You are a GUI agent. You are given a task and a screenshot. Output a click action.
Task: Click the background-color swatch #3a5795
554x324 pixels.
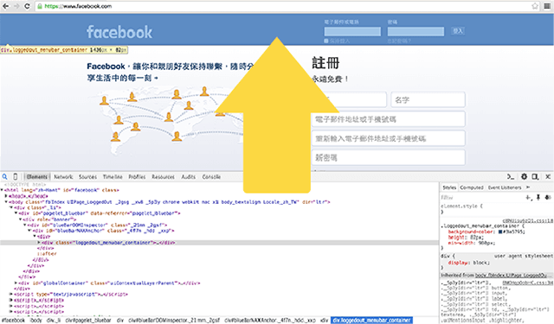coord(500,232)
